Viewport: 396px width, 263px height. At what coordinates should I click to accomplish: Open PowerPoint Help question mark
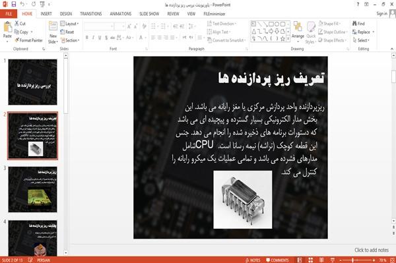[x=358, y=5]
